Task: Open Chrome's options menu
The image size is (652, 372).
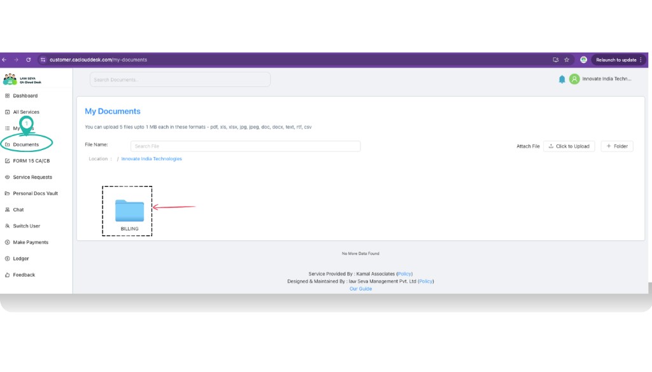Action: pyautogui.click(x=642, y=59)
